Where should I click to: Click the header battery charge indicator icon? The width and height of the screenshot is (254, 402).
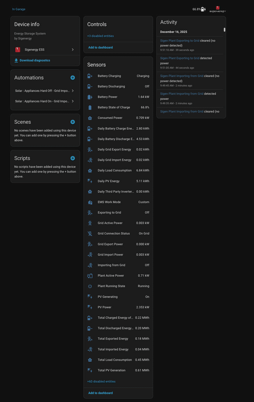click(x=203, y=9)
